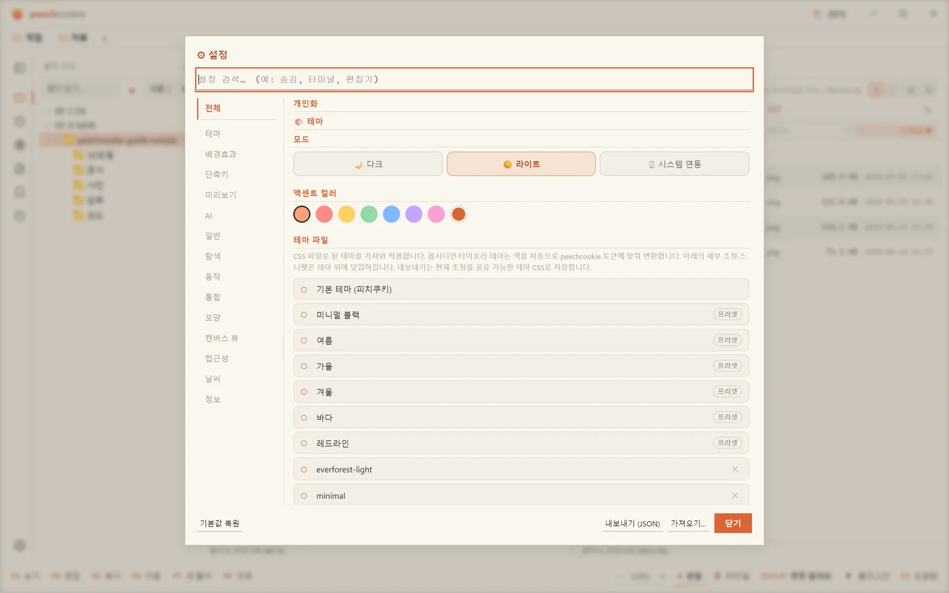Click the 기본값 복원 button
The image size is (949, 593).
220,524
